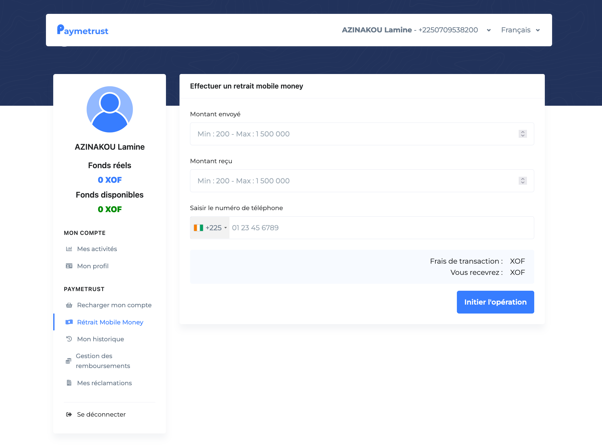Click the Montant reçu stepper arrows
The height and width of the screenshot is (447, 602).
523,181
